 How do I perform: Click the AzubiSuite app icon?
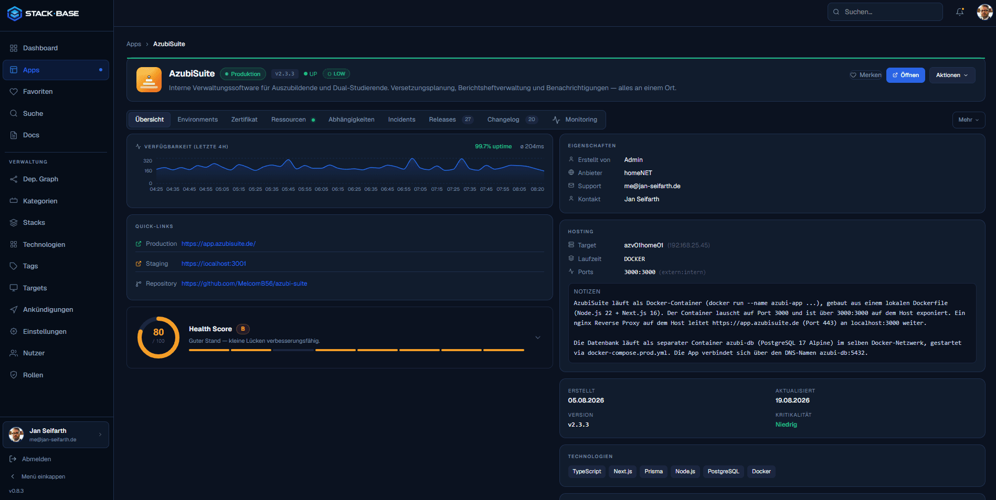pos(149,80)
